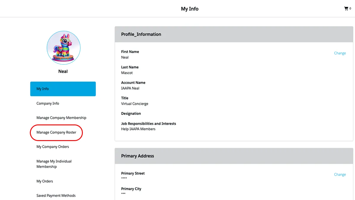355x200 pixels.
Task: View My Company Orders
Action: pos(53,147)
